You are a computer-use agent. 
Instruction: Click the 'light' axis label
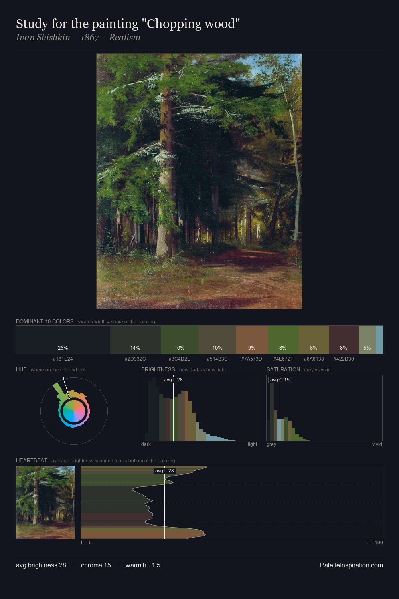click(252, 444)
